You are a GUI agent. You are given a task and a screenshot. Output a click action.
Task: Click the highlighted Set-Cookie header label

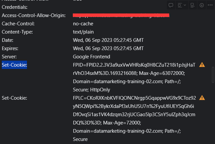[x=14, y=65]
